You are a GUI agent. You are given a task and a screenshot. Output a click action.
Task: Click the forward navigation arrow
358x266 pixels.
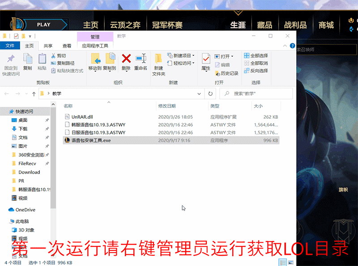(17, 94)
